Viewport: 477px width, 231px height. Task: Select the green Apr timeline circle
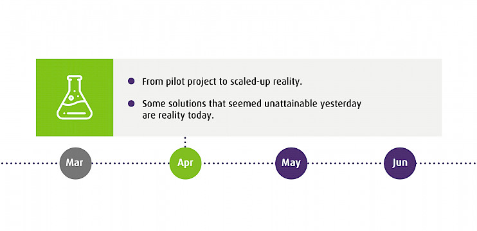coord(185,164)
